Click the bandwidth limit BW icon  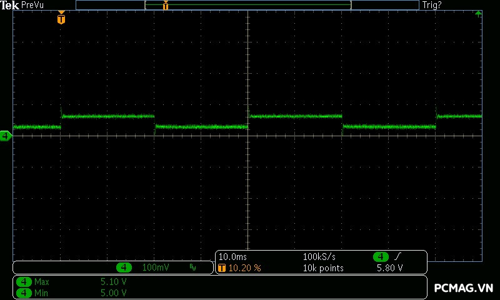point(192,267)
